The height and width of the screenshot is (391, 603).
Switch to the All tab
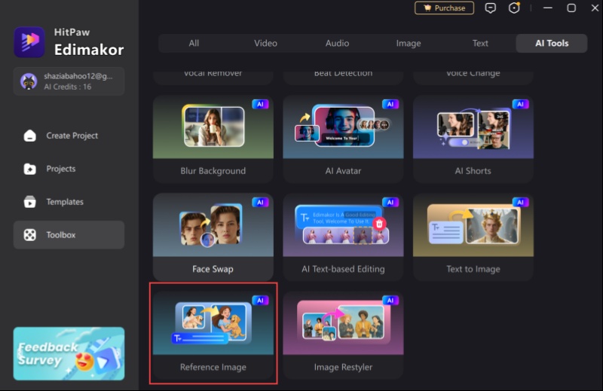coord(194,43)
